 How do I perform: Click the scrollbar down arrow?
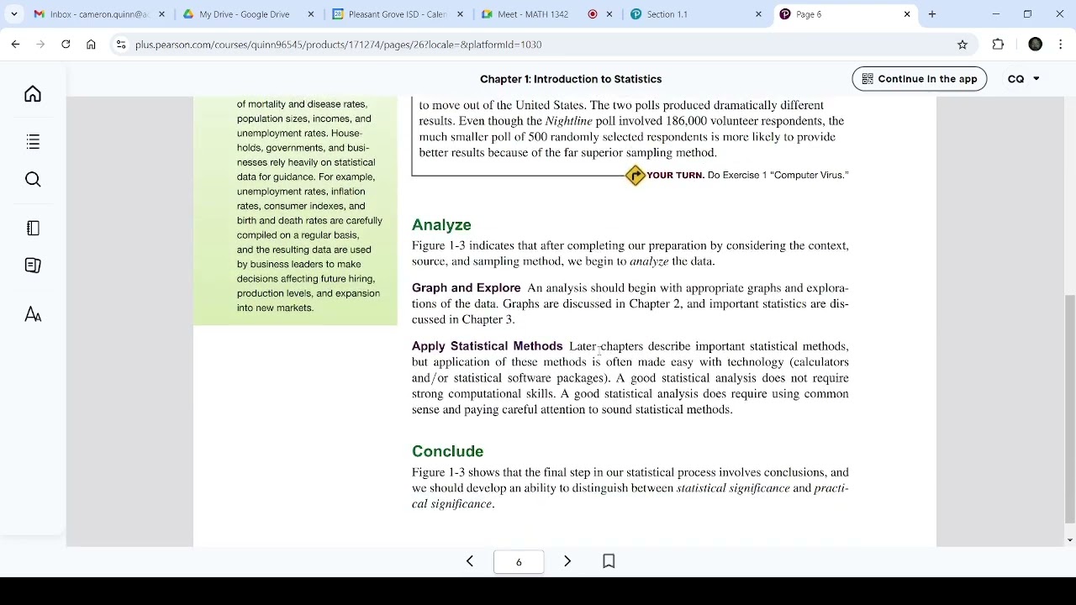(1069, 540)
